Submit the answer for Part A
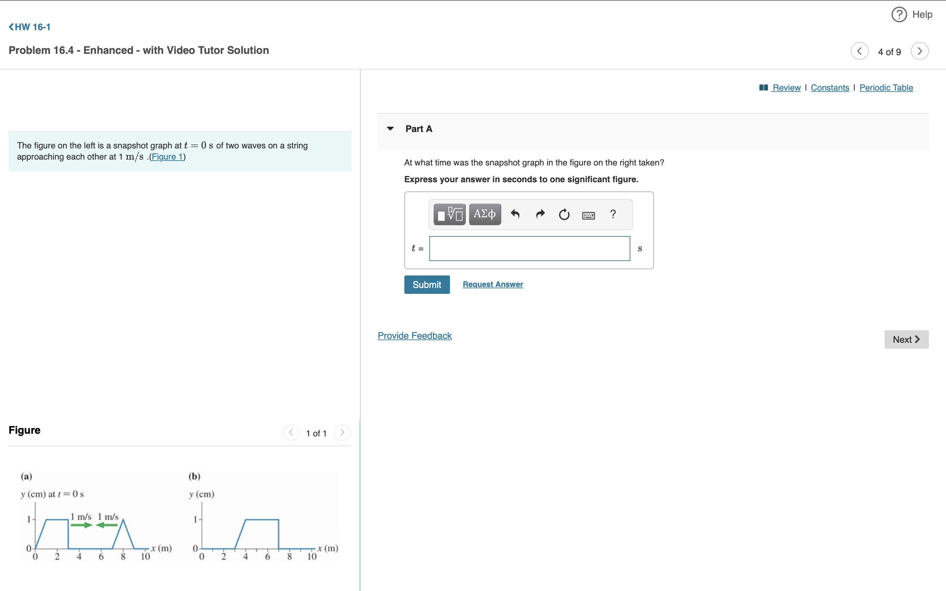The image size is (946, 591). point(427,284)
